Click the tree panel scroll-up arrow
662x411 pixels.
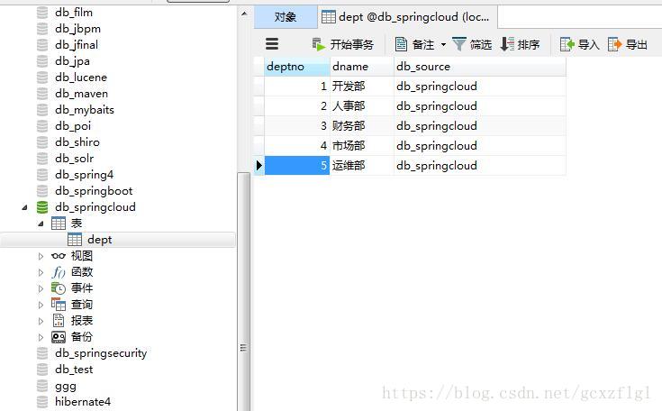click(244, 14)
